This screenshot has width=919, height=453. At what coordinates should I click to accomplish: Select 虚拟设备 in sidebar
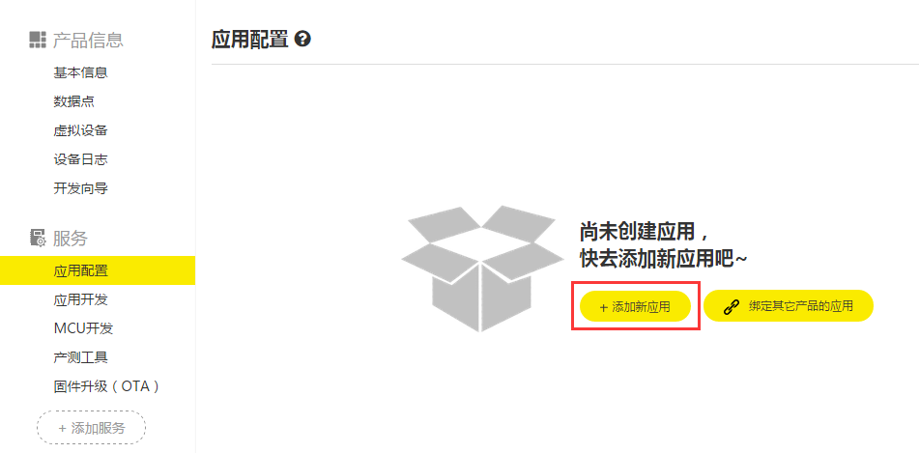81,130
